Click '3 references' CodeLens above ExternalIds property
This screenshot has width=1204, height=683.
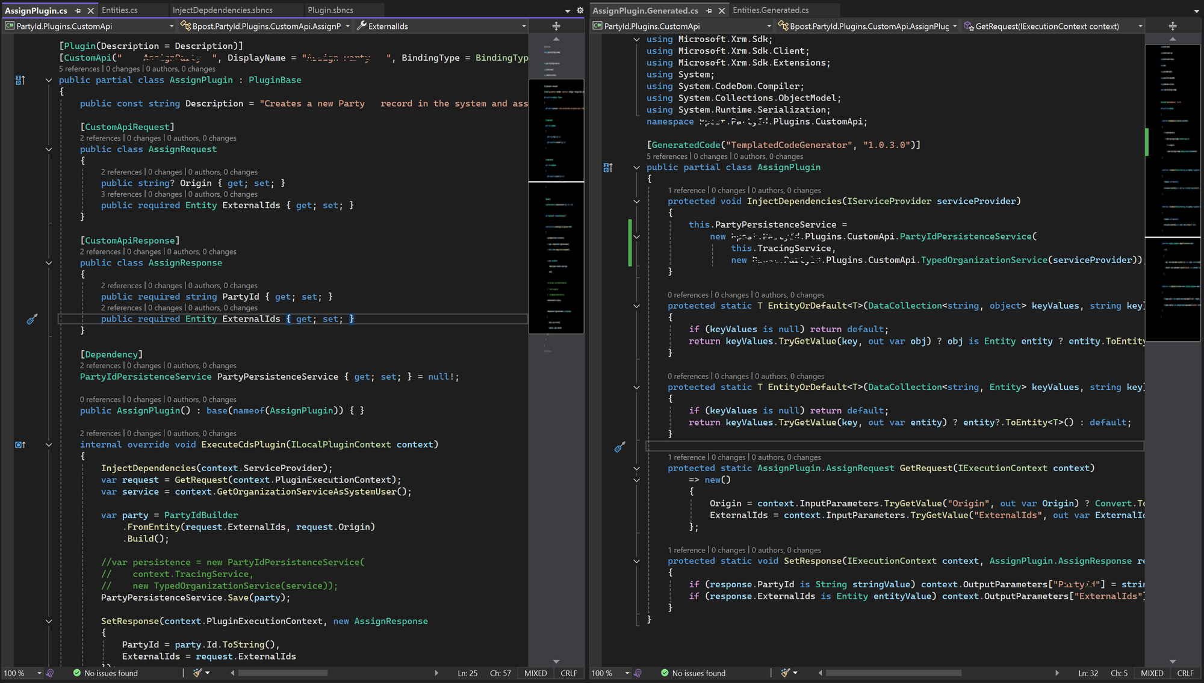(122, 194)
